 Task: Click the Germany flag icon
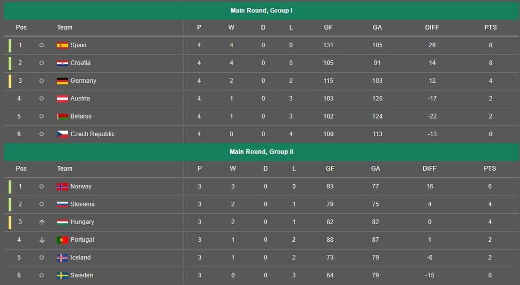click(62, 81)
